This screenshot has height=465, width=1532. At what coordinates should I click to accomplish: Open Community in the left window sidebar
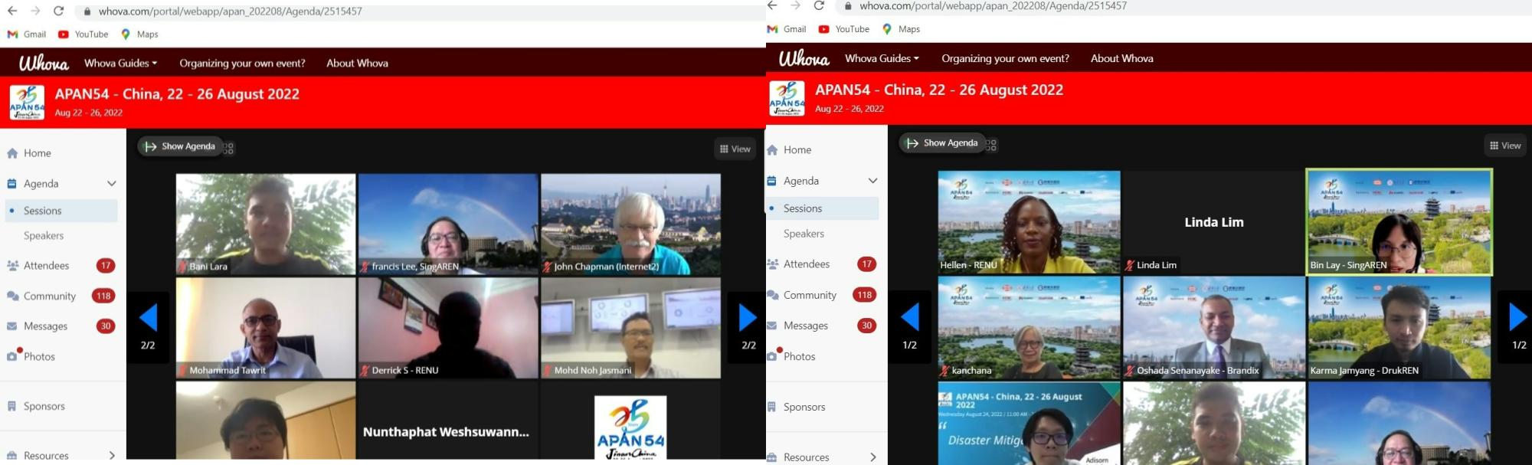pos(49,296)
